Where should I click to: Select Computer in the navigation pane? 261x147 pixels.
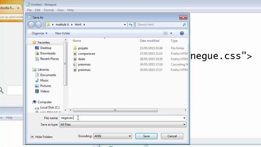(x=44, y=102)
